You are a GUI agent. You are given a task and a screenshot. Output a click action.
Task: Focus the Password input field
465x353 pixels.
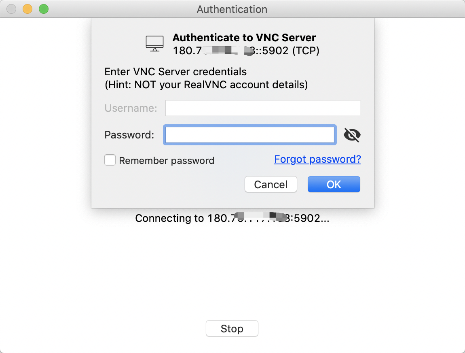(249, 135)
